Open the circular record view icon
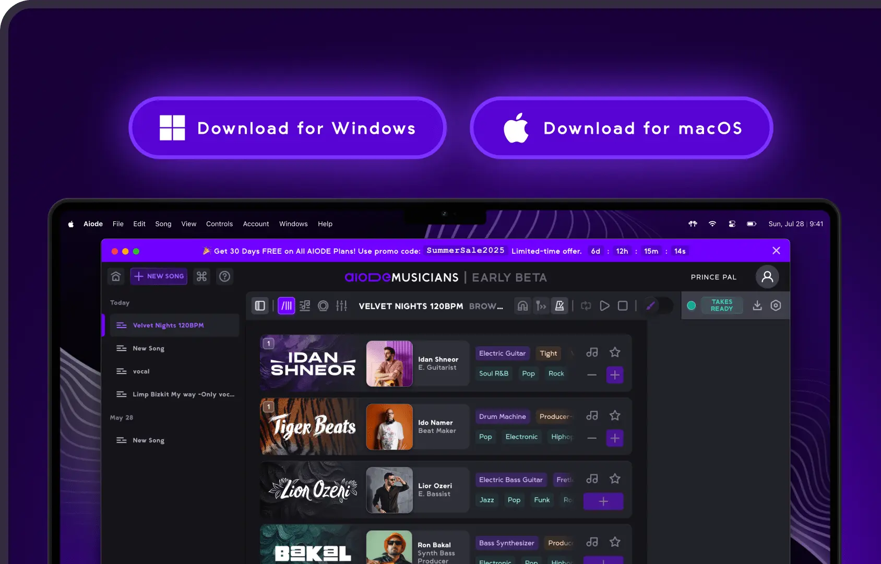This screenshot has width=881, height=564. (x=323, y=305)
